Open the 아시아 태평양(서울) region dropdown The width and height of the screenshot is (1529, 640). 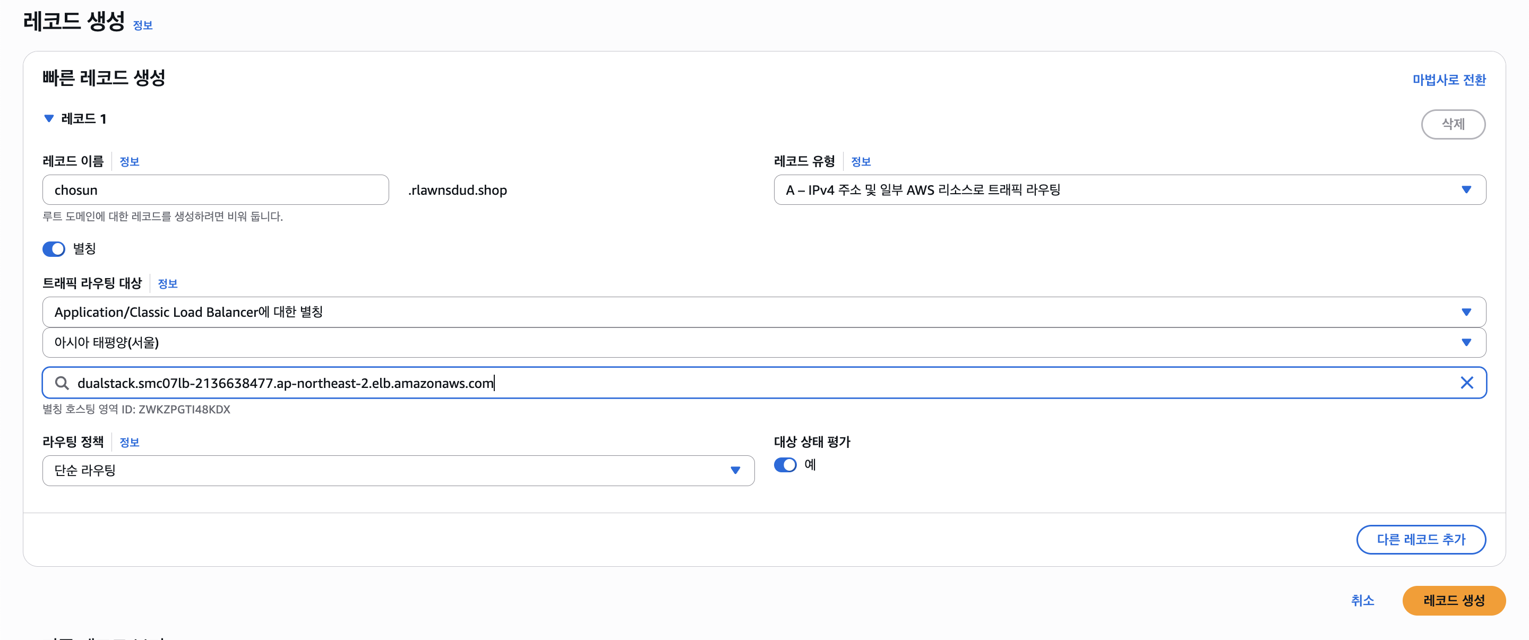[x=763, y=342]
